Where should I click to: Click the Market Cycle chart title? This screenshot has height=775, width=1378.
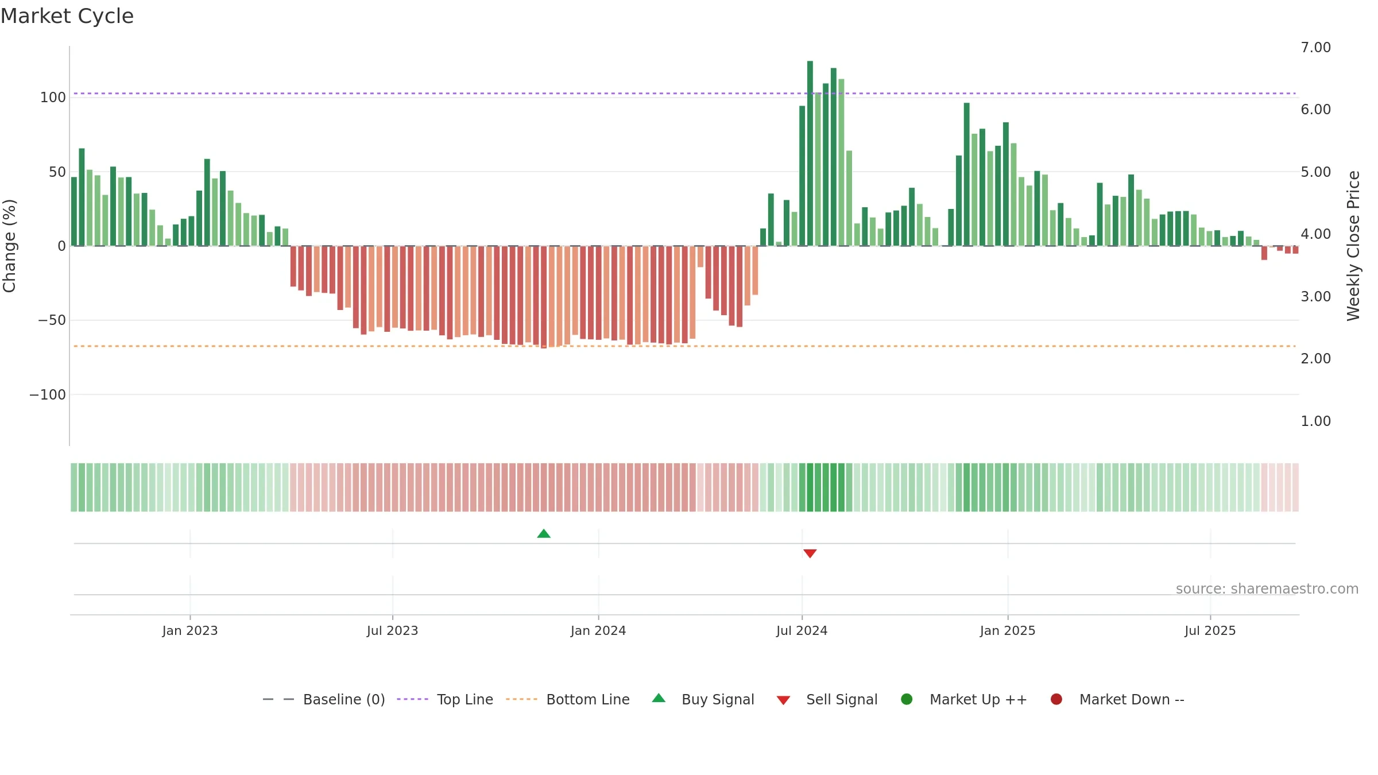pos(67,16)
